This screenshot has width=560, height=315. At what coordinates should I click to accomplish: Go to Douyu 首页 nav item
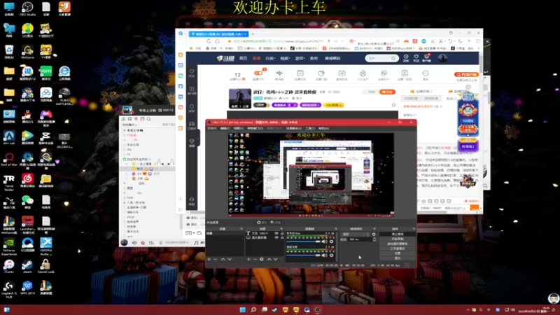click(243, 58)
